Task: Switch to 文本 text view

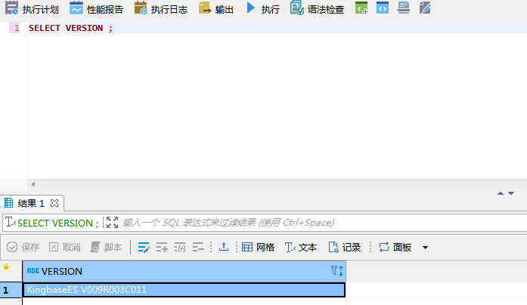Action: 300,247
